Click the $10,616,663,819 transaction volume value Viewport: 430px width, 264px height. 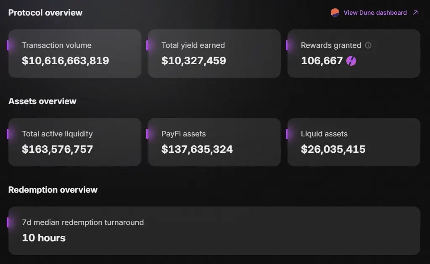[x=65, y=61]
